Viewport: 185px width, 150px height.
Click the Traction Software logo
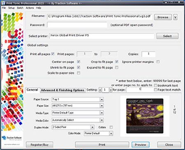(x=12, y=138)
